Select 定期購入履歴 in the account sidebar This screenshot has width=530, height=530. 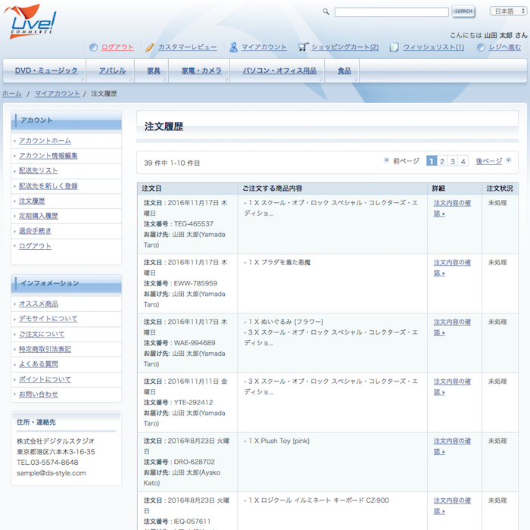point(39,216)
